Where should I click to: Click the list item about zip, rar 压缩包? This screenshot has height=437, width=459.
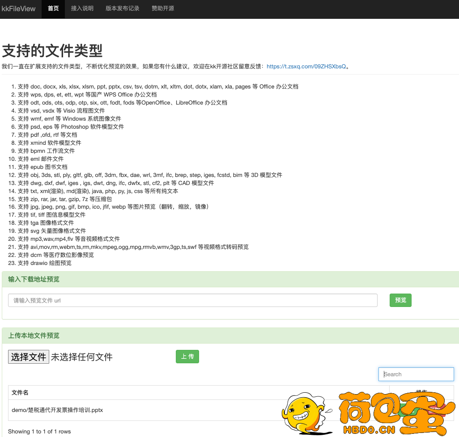65,199
